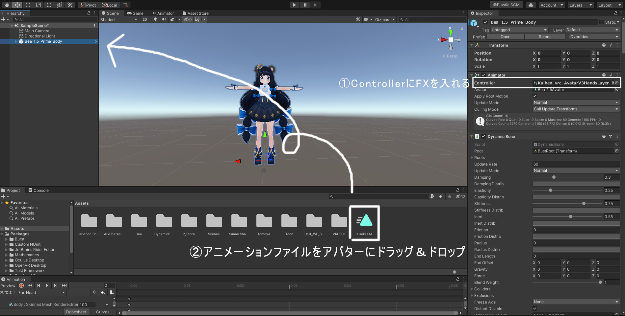The width and height of the screenshot is (625, 316).
Task: Click the Pause button in top toolbar
Action: click(x=305, y=5)
